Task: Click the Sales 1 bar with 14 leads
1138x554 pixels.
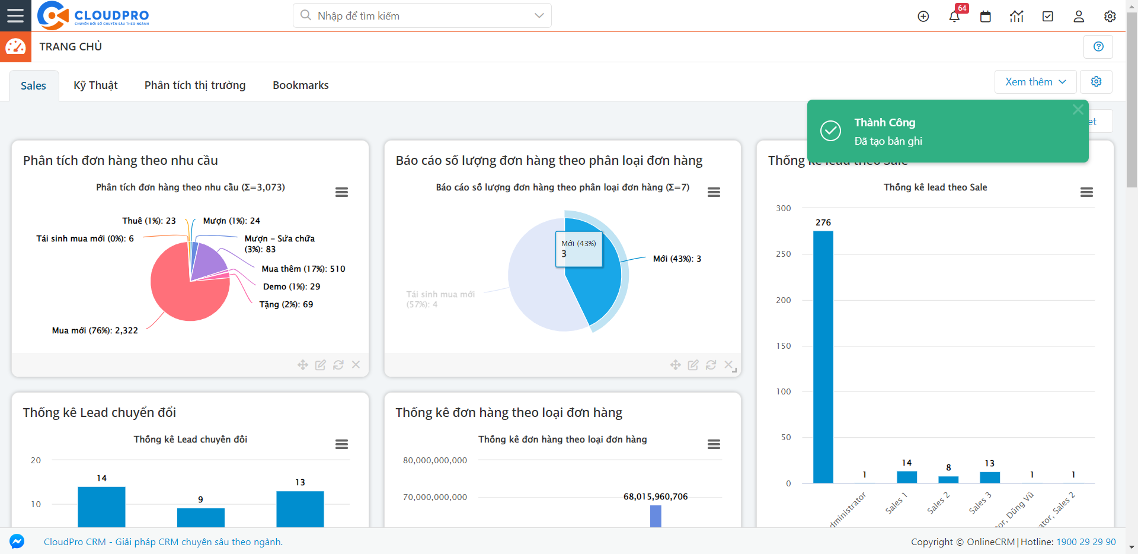Action: 906,477
